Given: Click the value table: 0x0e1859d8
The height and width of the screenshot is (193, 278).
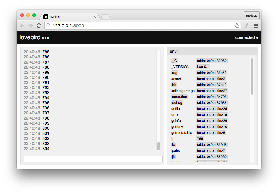Looking at the screenshot, I should 212,145.
